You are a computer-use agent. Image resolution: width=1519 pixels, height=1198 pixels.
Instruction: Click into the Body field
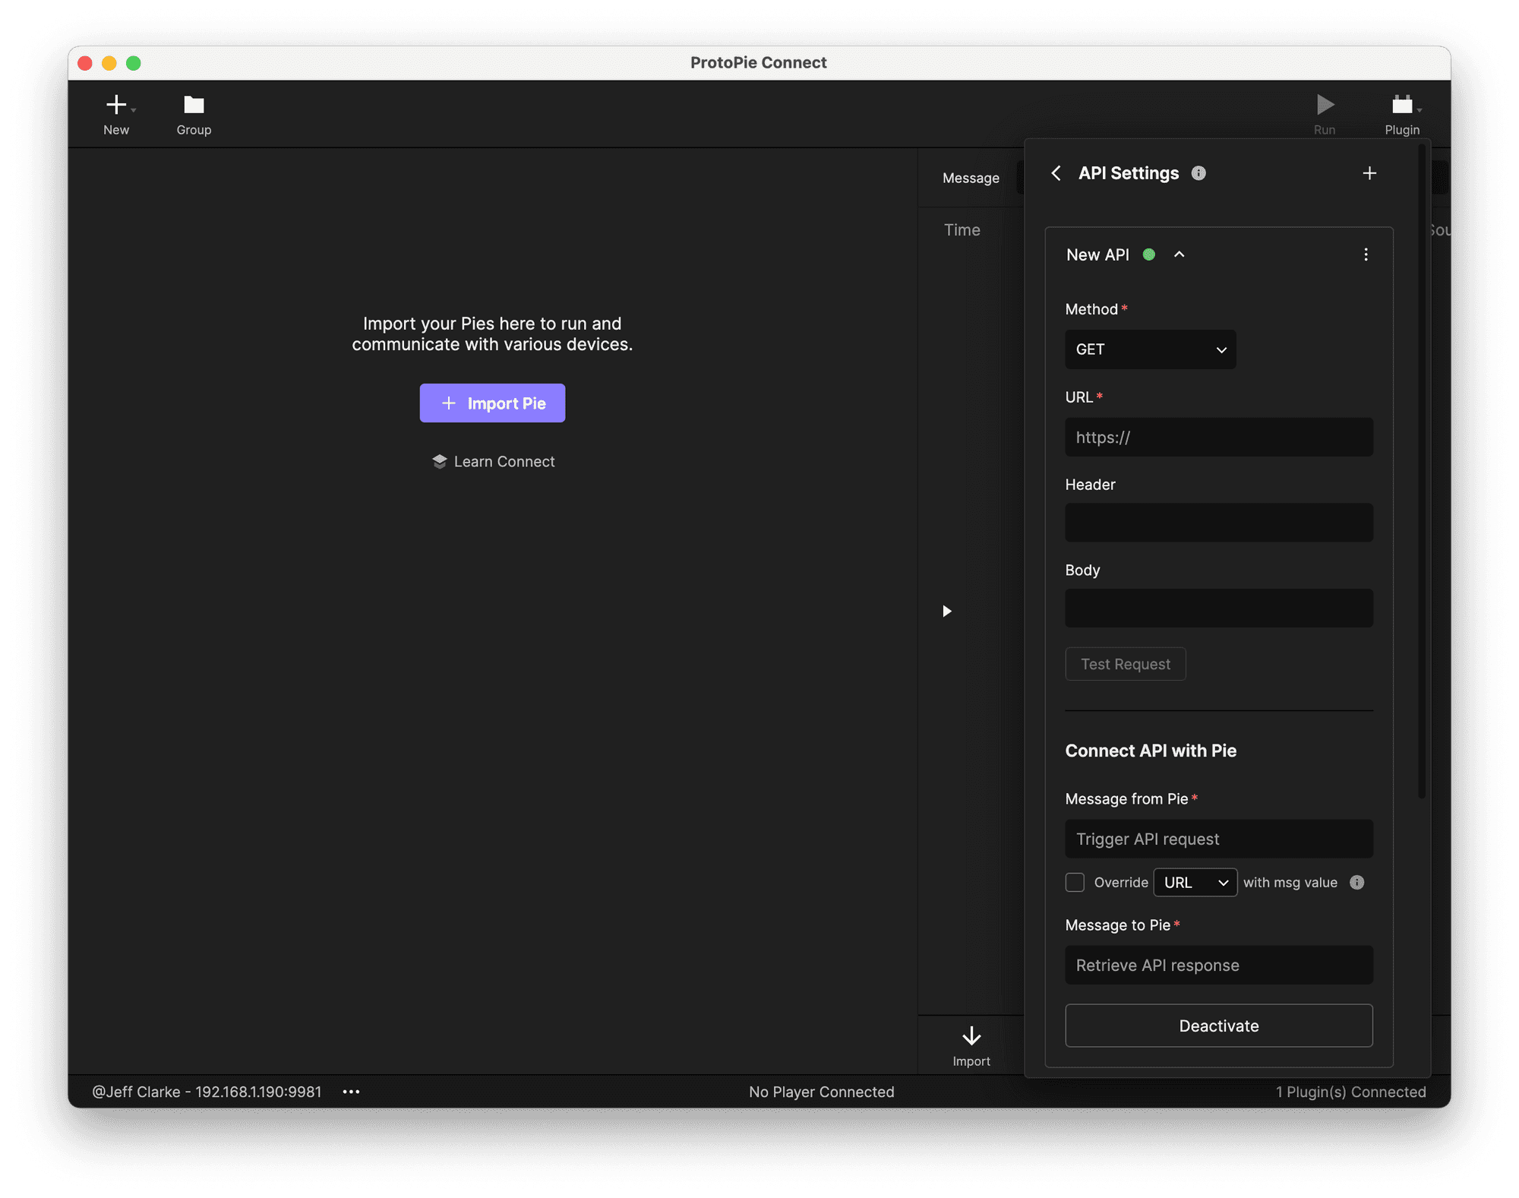click(1218, 608)
